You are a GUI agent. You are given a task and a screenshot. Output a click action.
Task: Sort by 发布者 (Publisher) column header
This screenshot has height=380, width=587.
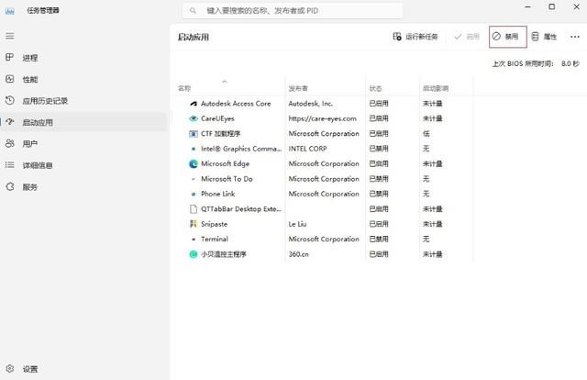tap(298, 88)
